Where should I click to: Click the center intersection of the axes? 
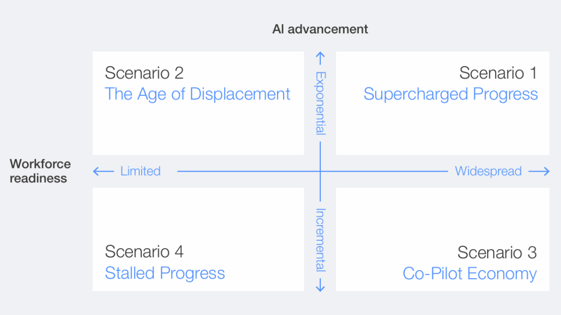coord(320,171)
